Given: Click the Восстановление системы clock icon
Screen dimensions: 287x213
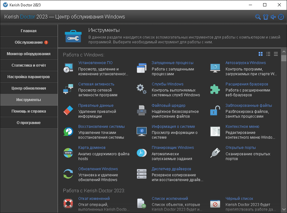Looking at the screenshot, I should 68,132.
